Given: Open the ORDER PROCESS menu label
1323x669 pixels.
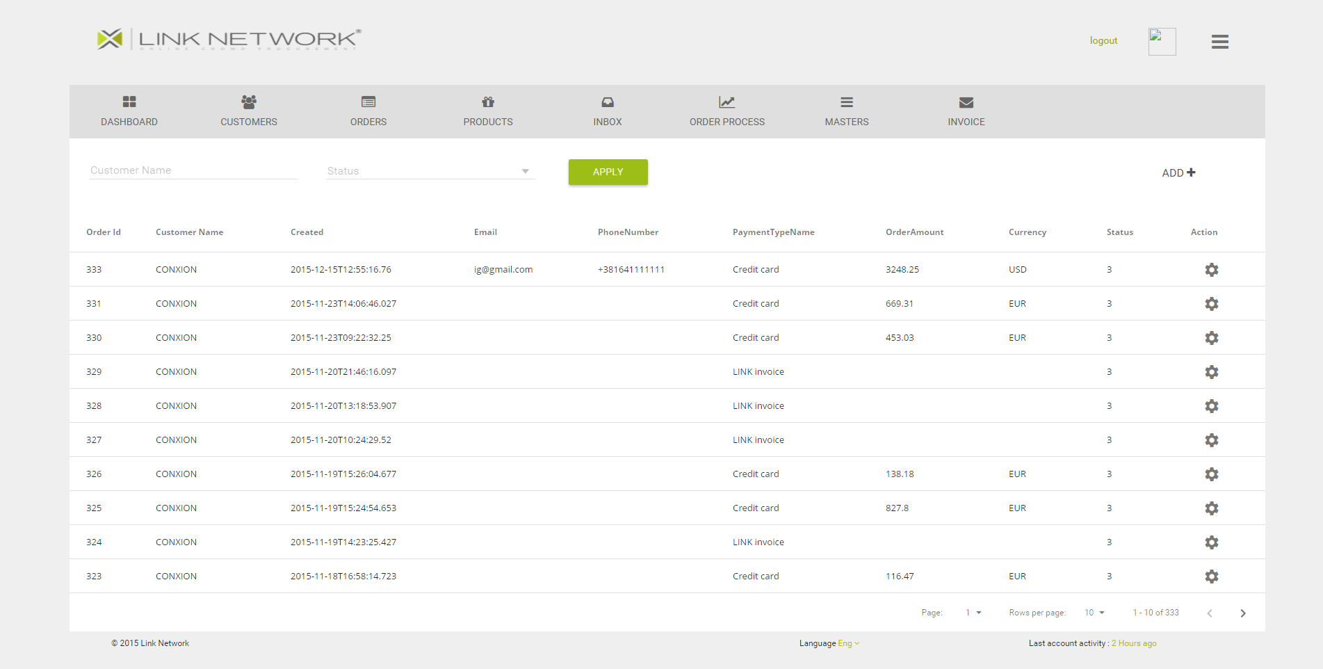Looking at the screenshot, I should click(x=727, y=122).
